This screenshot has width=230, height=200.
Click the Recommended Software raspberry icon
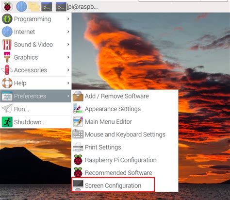click(x=78, y=172)
